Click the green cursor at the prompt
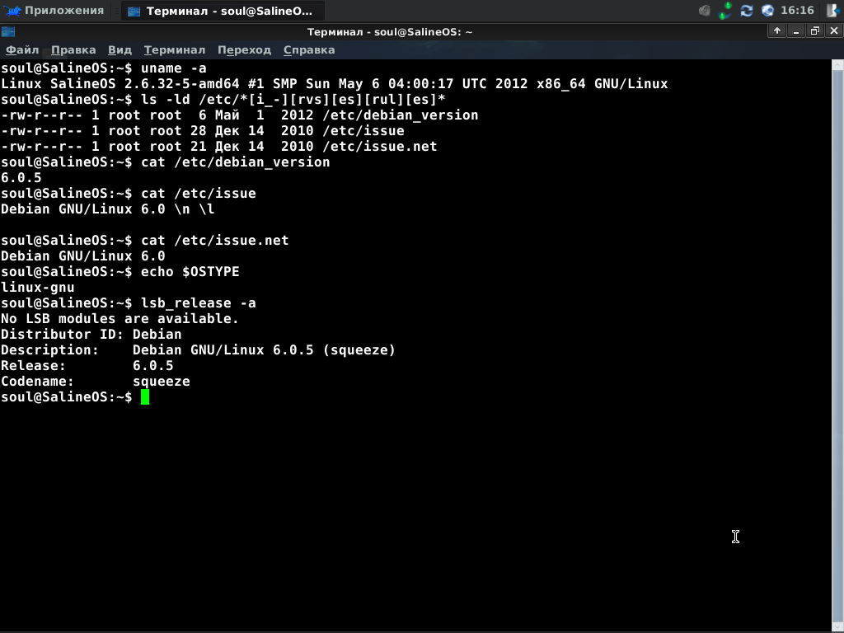Image resolution: width=844 pixels, height=633 pixels. pos(145,397)
